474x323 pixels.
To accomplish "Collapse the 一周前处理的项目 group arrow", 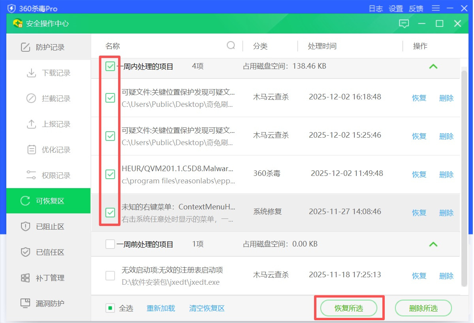I will [x=433, y=244].
